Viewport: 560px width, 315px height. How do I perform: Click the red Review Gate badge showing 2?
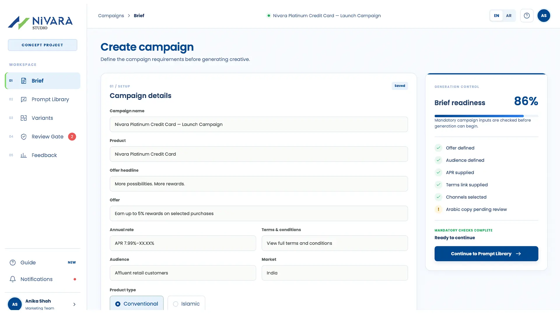(72, 137)
